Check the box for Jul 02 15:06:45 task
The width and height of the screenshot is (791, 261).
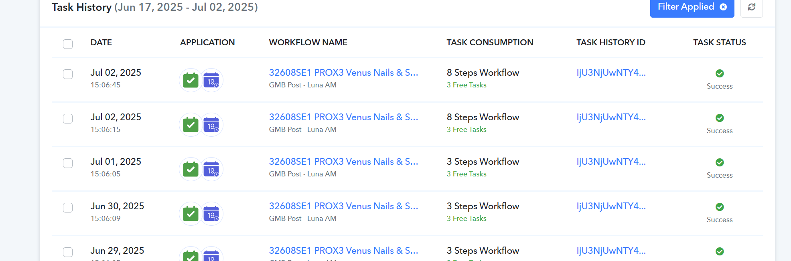(68, 74)
